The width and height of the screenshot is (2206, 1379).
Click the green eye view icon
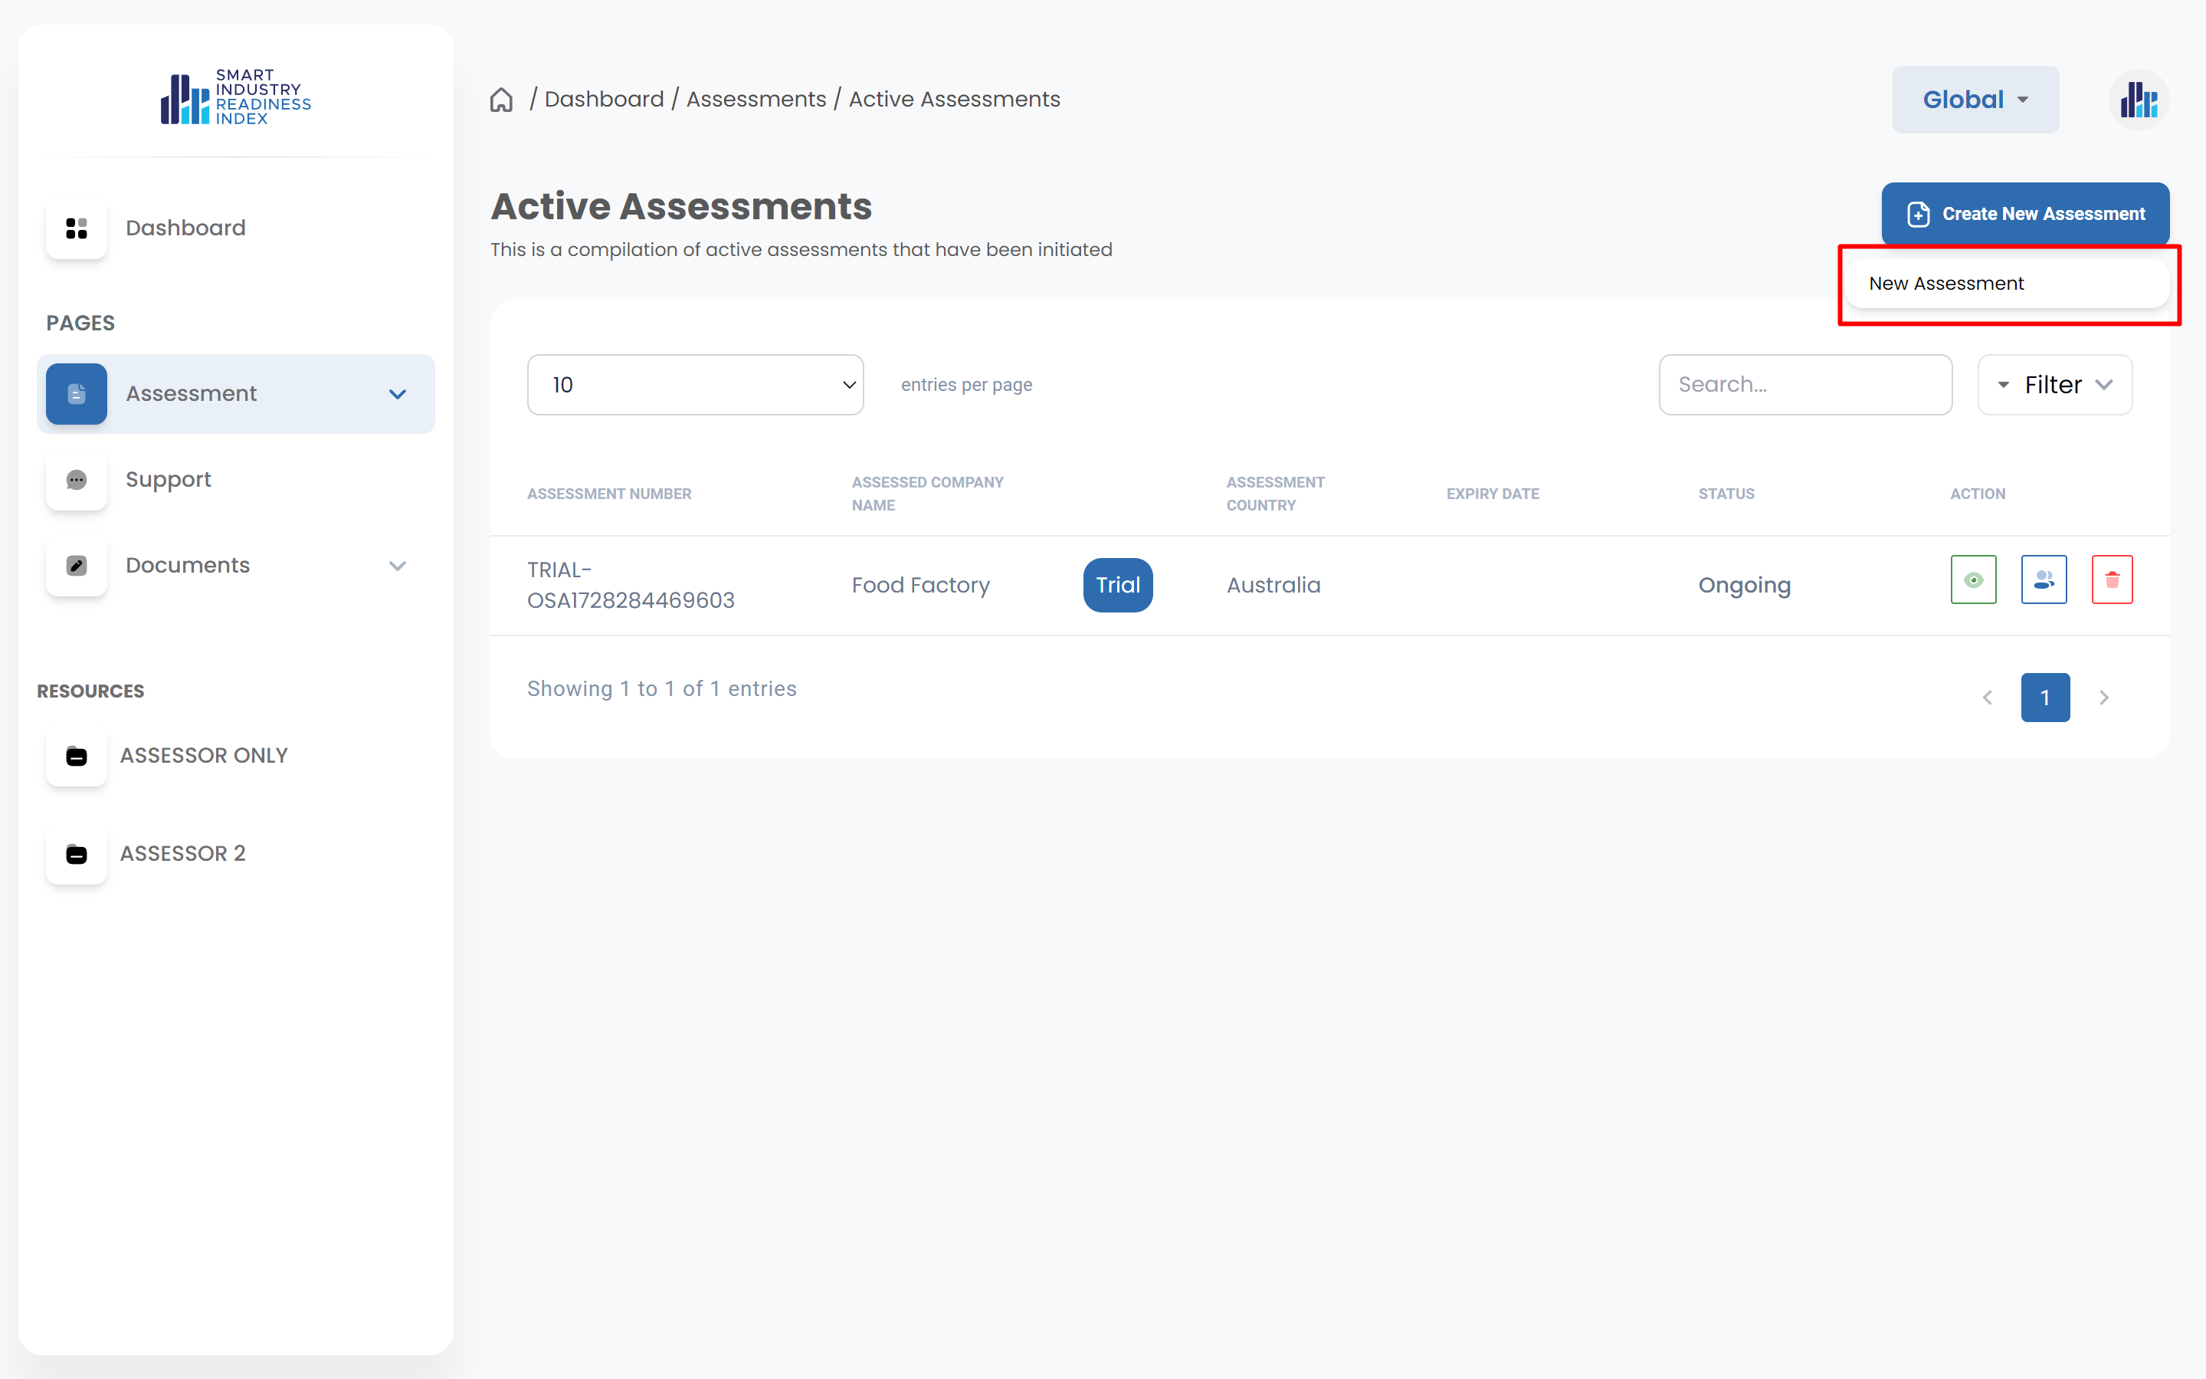pyautogui.click(x=1972, y=580)
